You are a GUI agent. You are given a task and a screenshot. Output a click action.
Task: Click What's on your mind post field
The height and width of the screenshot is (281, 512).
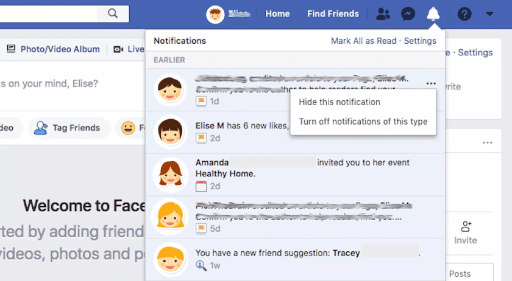click(72, 84)
